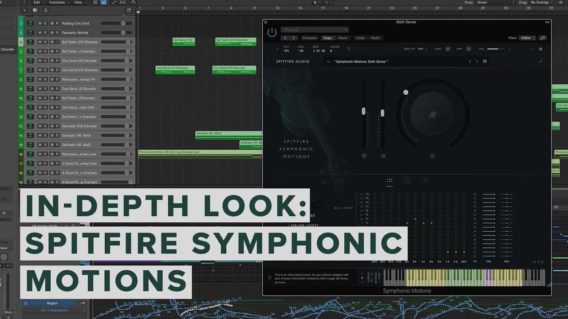The height and width of the screenshot is (319, 568).
Task: Click the dynamics icon under the second fader
Action: click(x=383, y=156)
